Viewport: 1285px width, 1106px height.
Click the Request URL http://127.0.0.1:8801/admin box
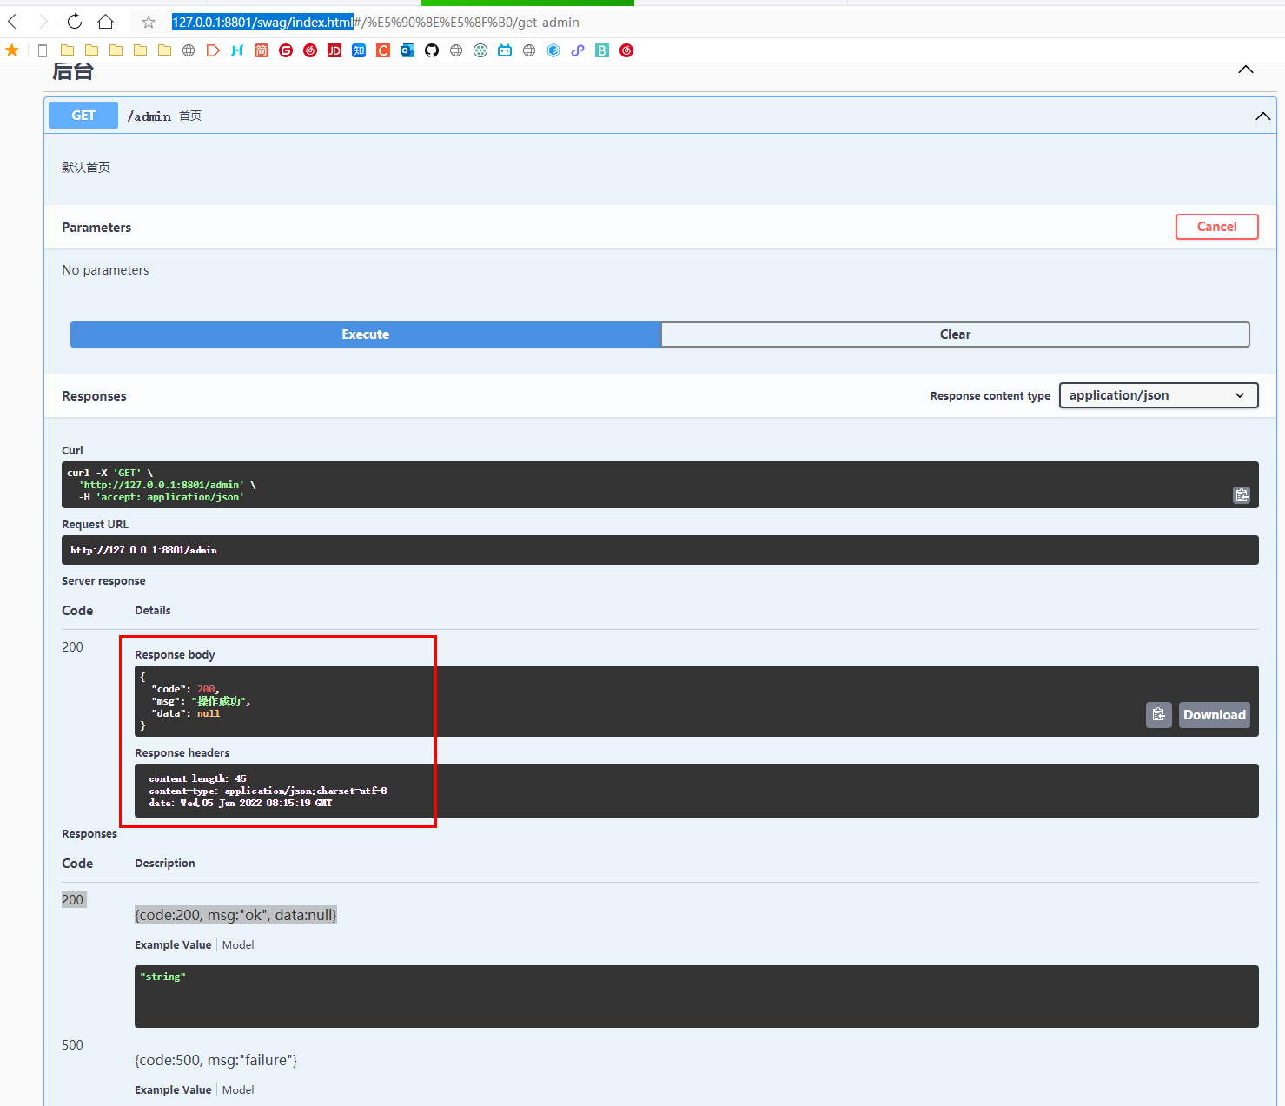coord(660,550)
